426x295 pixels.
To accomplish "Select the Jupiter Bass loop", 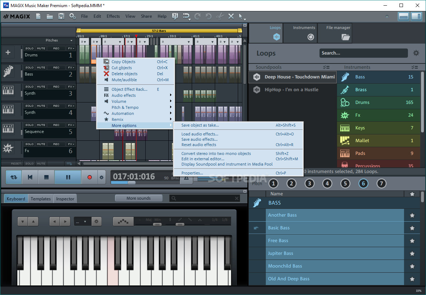I will (x=335, y=254).
